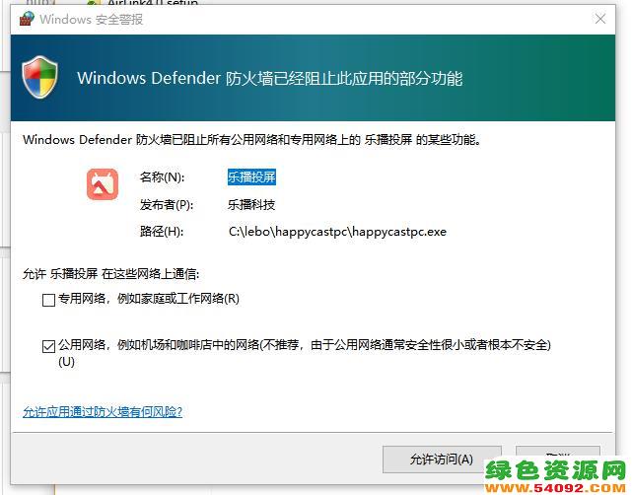632x495 pixels.
Task: Click the Windows Defender shield icon
Action: [x=39, y=77]
